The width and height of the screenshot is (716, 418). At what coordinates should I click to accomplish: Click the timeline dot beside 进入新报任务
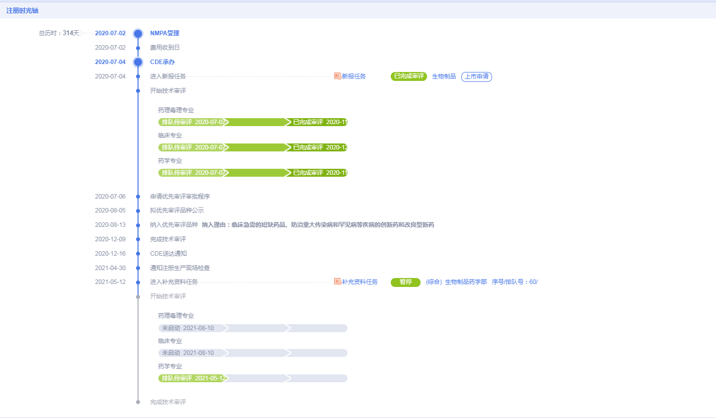(x=138, y=76)
